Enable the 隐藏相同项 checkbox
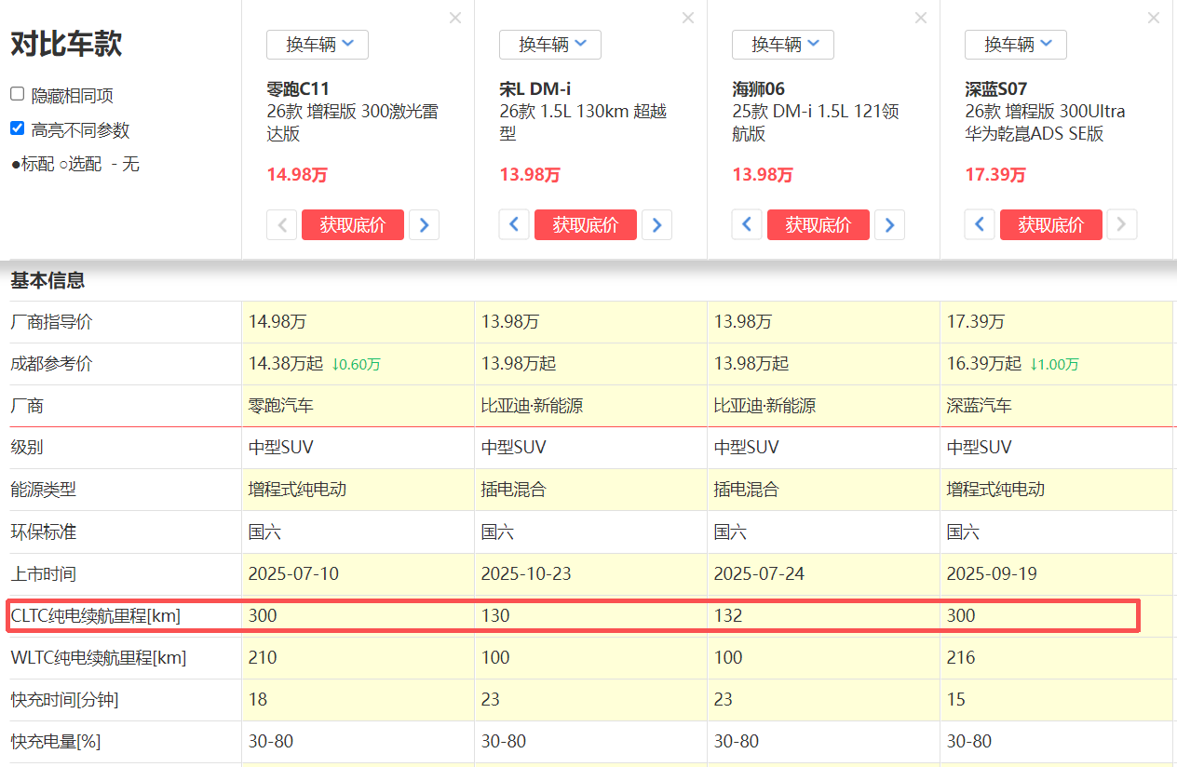 [18, 94]
